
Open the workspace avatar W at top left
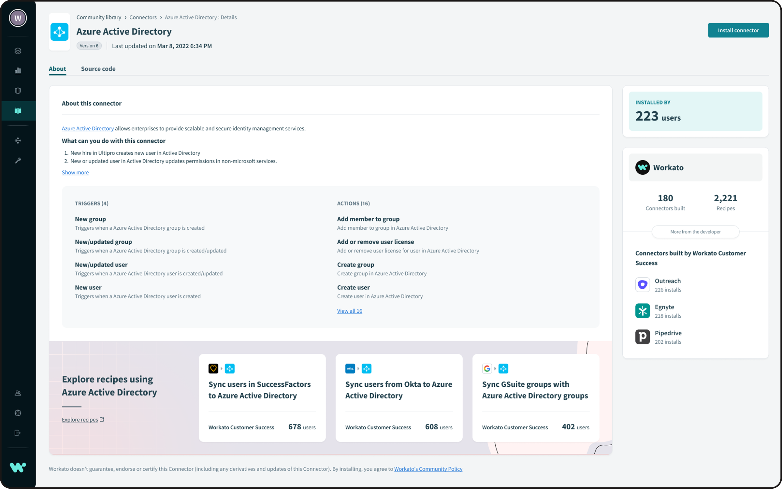click(18, 18)
